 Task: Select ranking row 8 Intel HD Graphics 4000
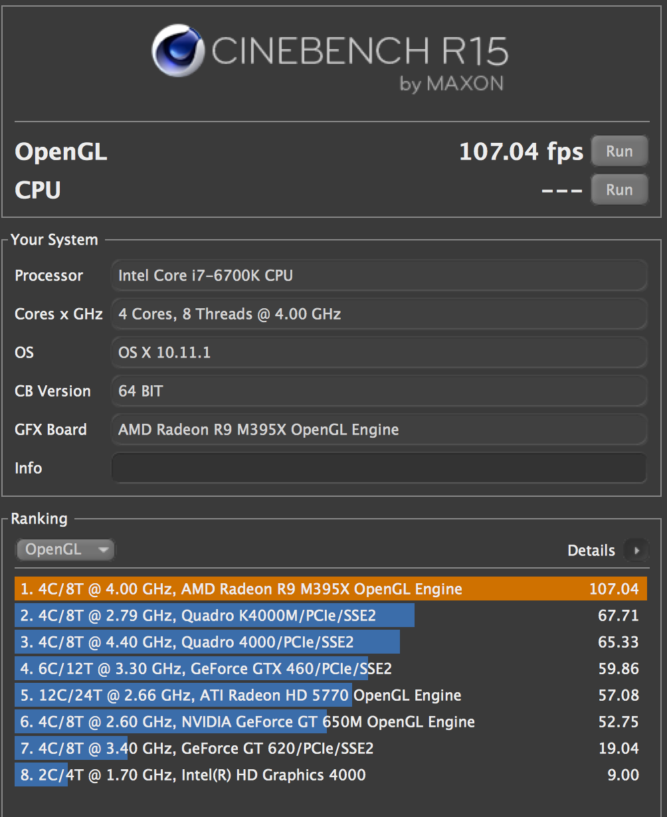(x=331, y=774)
